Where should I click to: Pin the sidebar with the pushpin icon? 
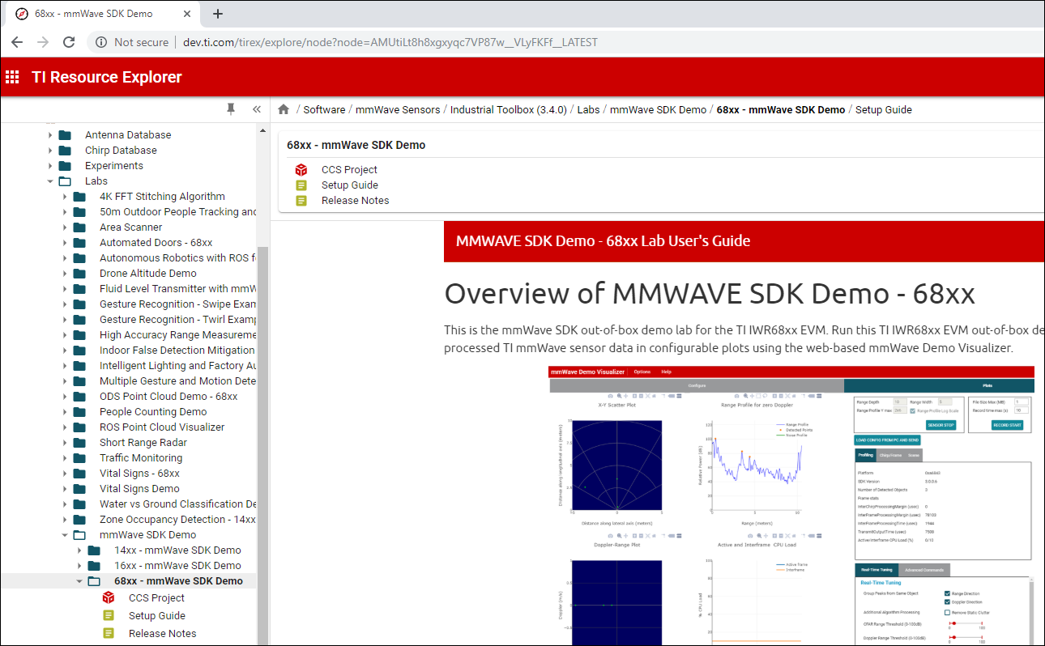(231, 109)
